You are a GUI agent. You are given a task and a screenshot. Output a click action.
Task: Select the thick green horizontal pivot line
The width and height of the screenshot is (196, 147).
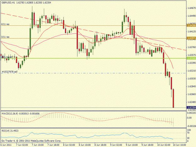[x=93, y=58]
